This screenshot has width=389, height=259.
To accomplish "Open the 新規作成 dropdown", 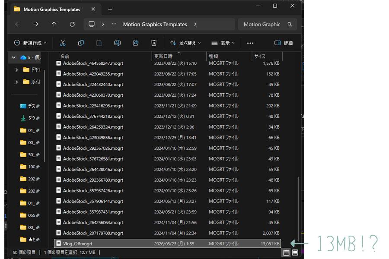I will 30,43.
